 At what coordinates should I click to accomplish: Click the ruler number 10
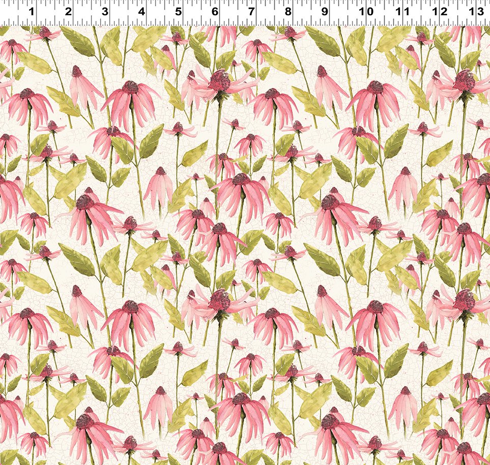pos(366,12)
